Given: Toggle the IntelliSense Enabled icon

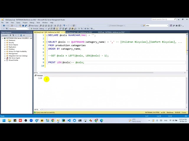Looking at the screenshot, I should [57, 29].
